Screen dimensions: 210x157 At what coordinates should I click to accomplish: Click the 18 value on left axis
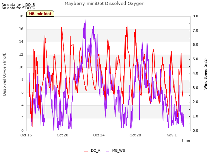pos(21,16)
